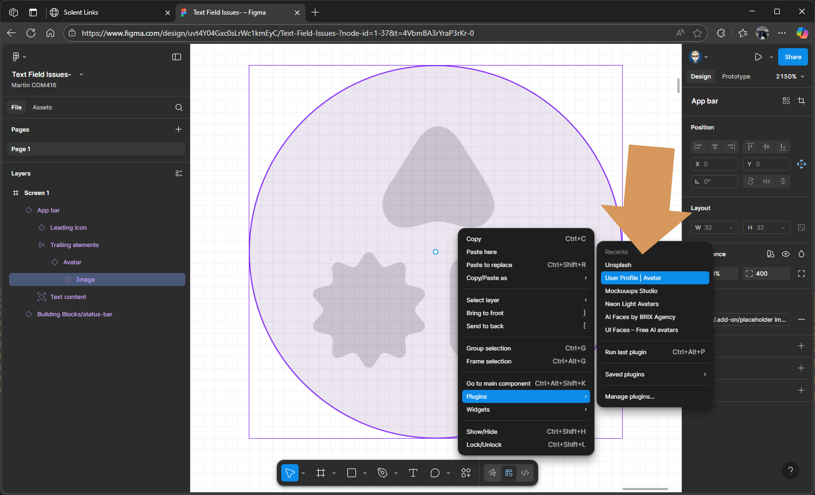The height and width of the screenshot is (495, 815).
Task: Select the Comment tool
Action: pyautogui.click(x=435, y=473)
